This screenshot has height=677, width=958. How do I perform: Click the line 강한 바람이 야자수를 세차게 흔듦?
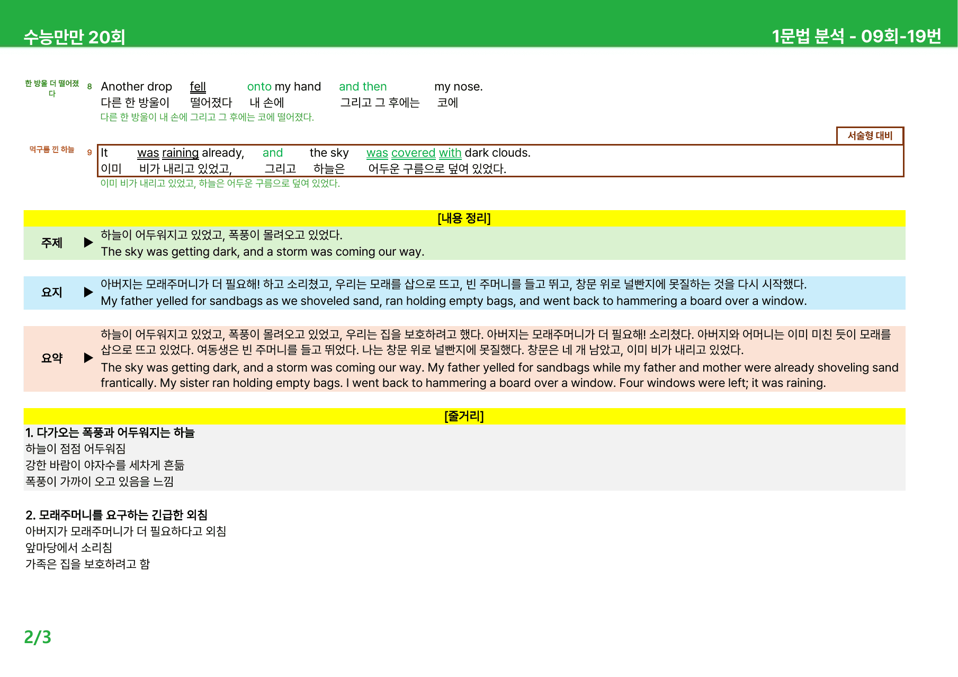click(105, 465)
